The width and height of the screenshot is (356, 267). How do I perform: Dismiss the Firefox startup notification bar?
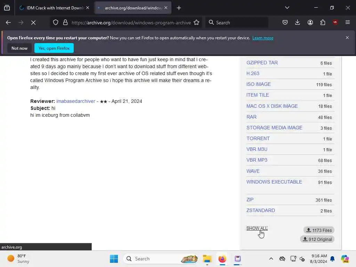click(347, 38)
